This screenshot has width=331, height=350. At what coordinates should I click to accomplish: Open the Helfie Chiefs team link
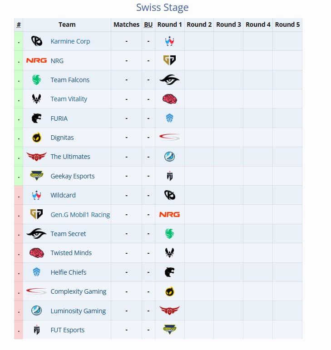click(68, 272)
